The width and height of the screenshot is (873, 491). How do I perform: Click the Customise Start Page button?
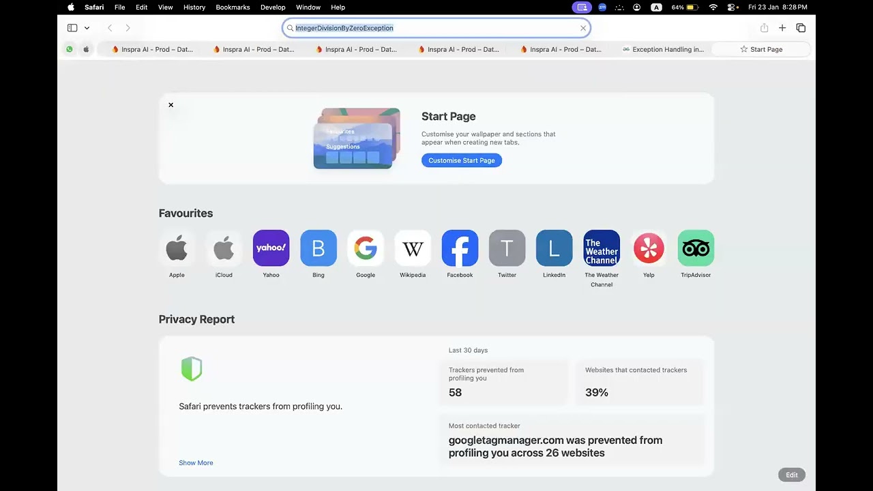[x=462, y=160]
